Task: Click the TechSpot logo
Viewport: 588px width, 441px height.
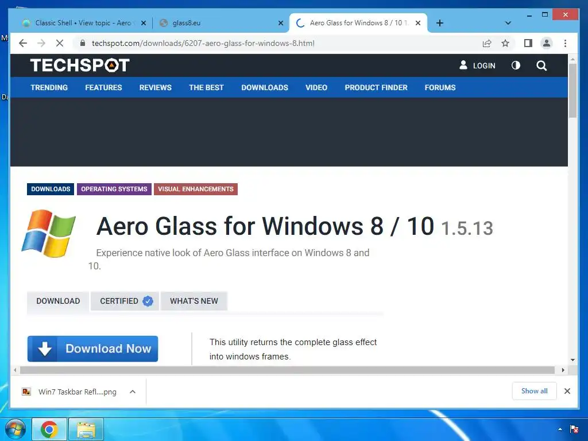Action: [80, 65]
